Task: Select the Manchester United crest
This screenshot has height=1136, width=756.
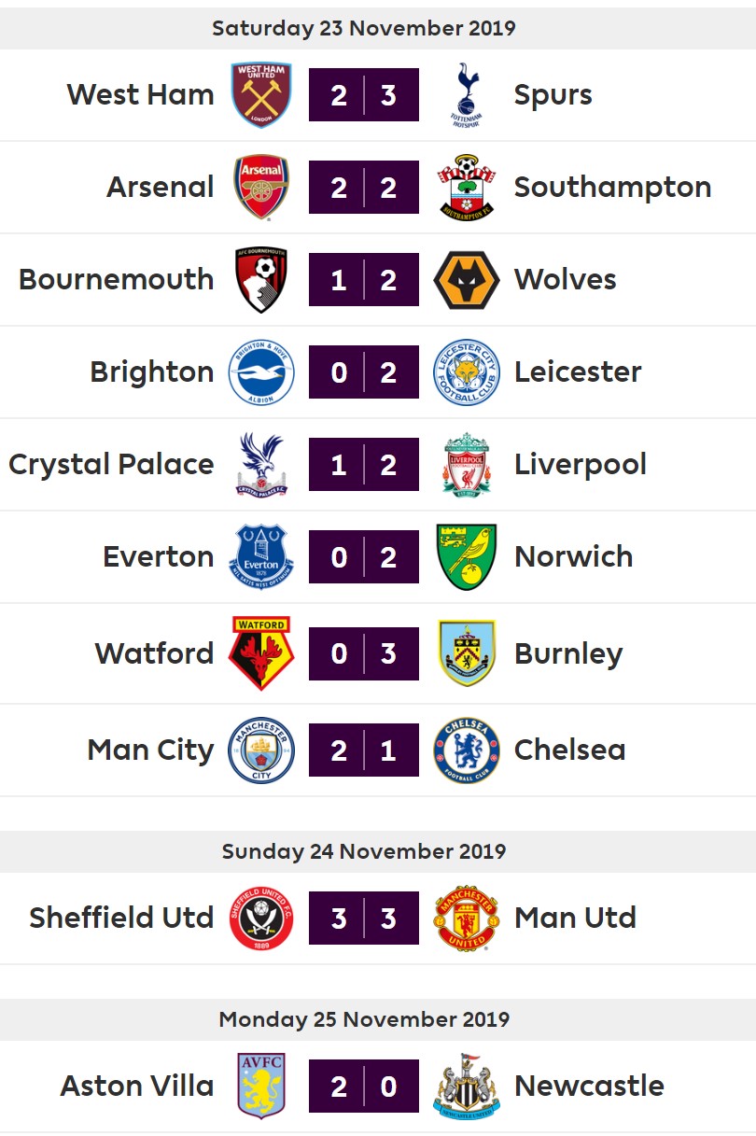Action: coord(467,918)
